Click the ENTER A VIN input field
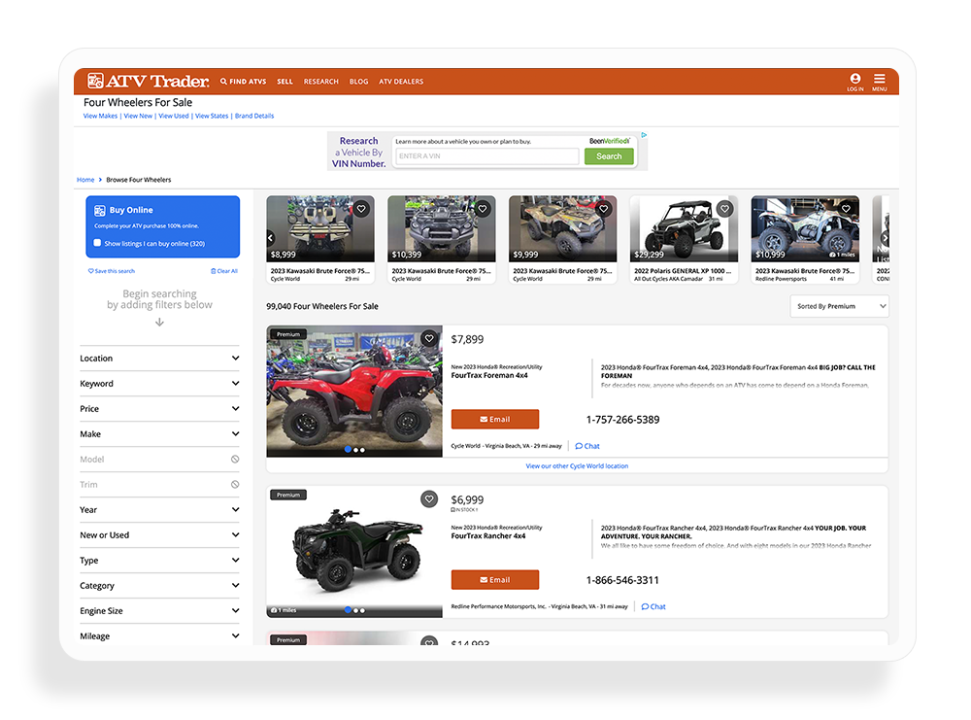The width and height of the screenshot is (971, 720). tap(485, 155)
